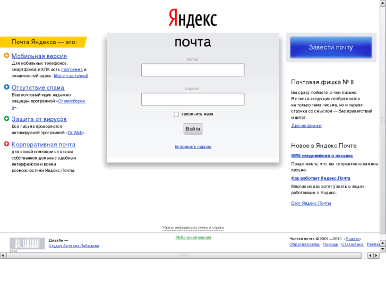Open the http://m.ya.ru/mail link
386x289 pixels.
[x=71, y=76]
